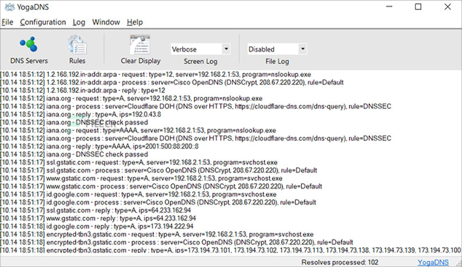This screenshot has width=462, height=267.
Task: Select the www.gstatic.com reply ips=64.233.162.94 line
Action: point(98,218)
